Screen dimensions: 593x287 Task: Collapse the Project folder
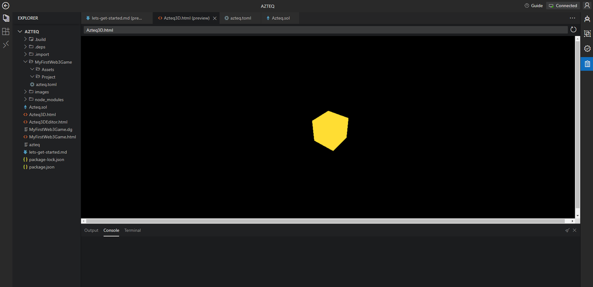pos(32,77)
